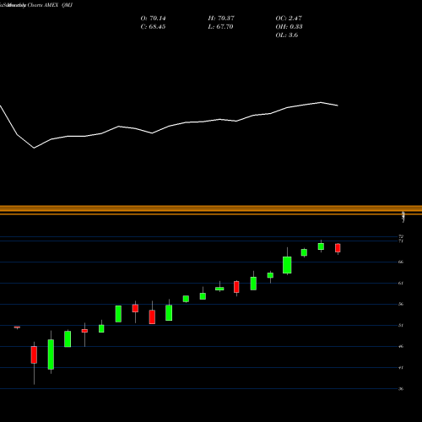Click the 36 price axis label

[x=401, y=389]
